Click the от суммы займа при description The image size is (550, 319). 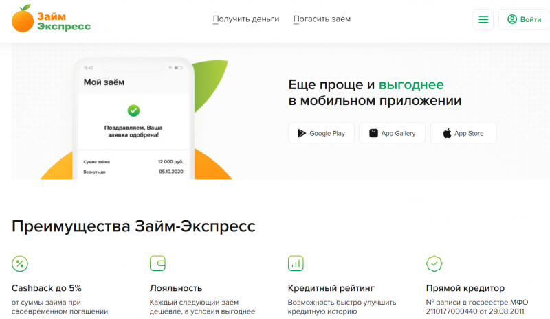[60, 307]
